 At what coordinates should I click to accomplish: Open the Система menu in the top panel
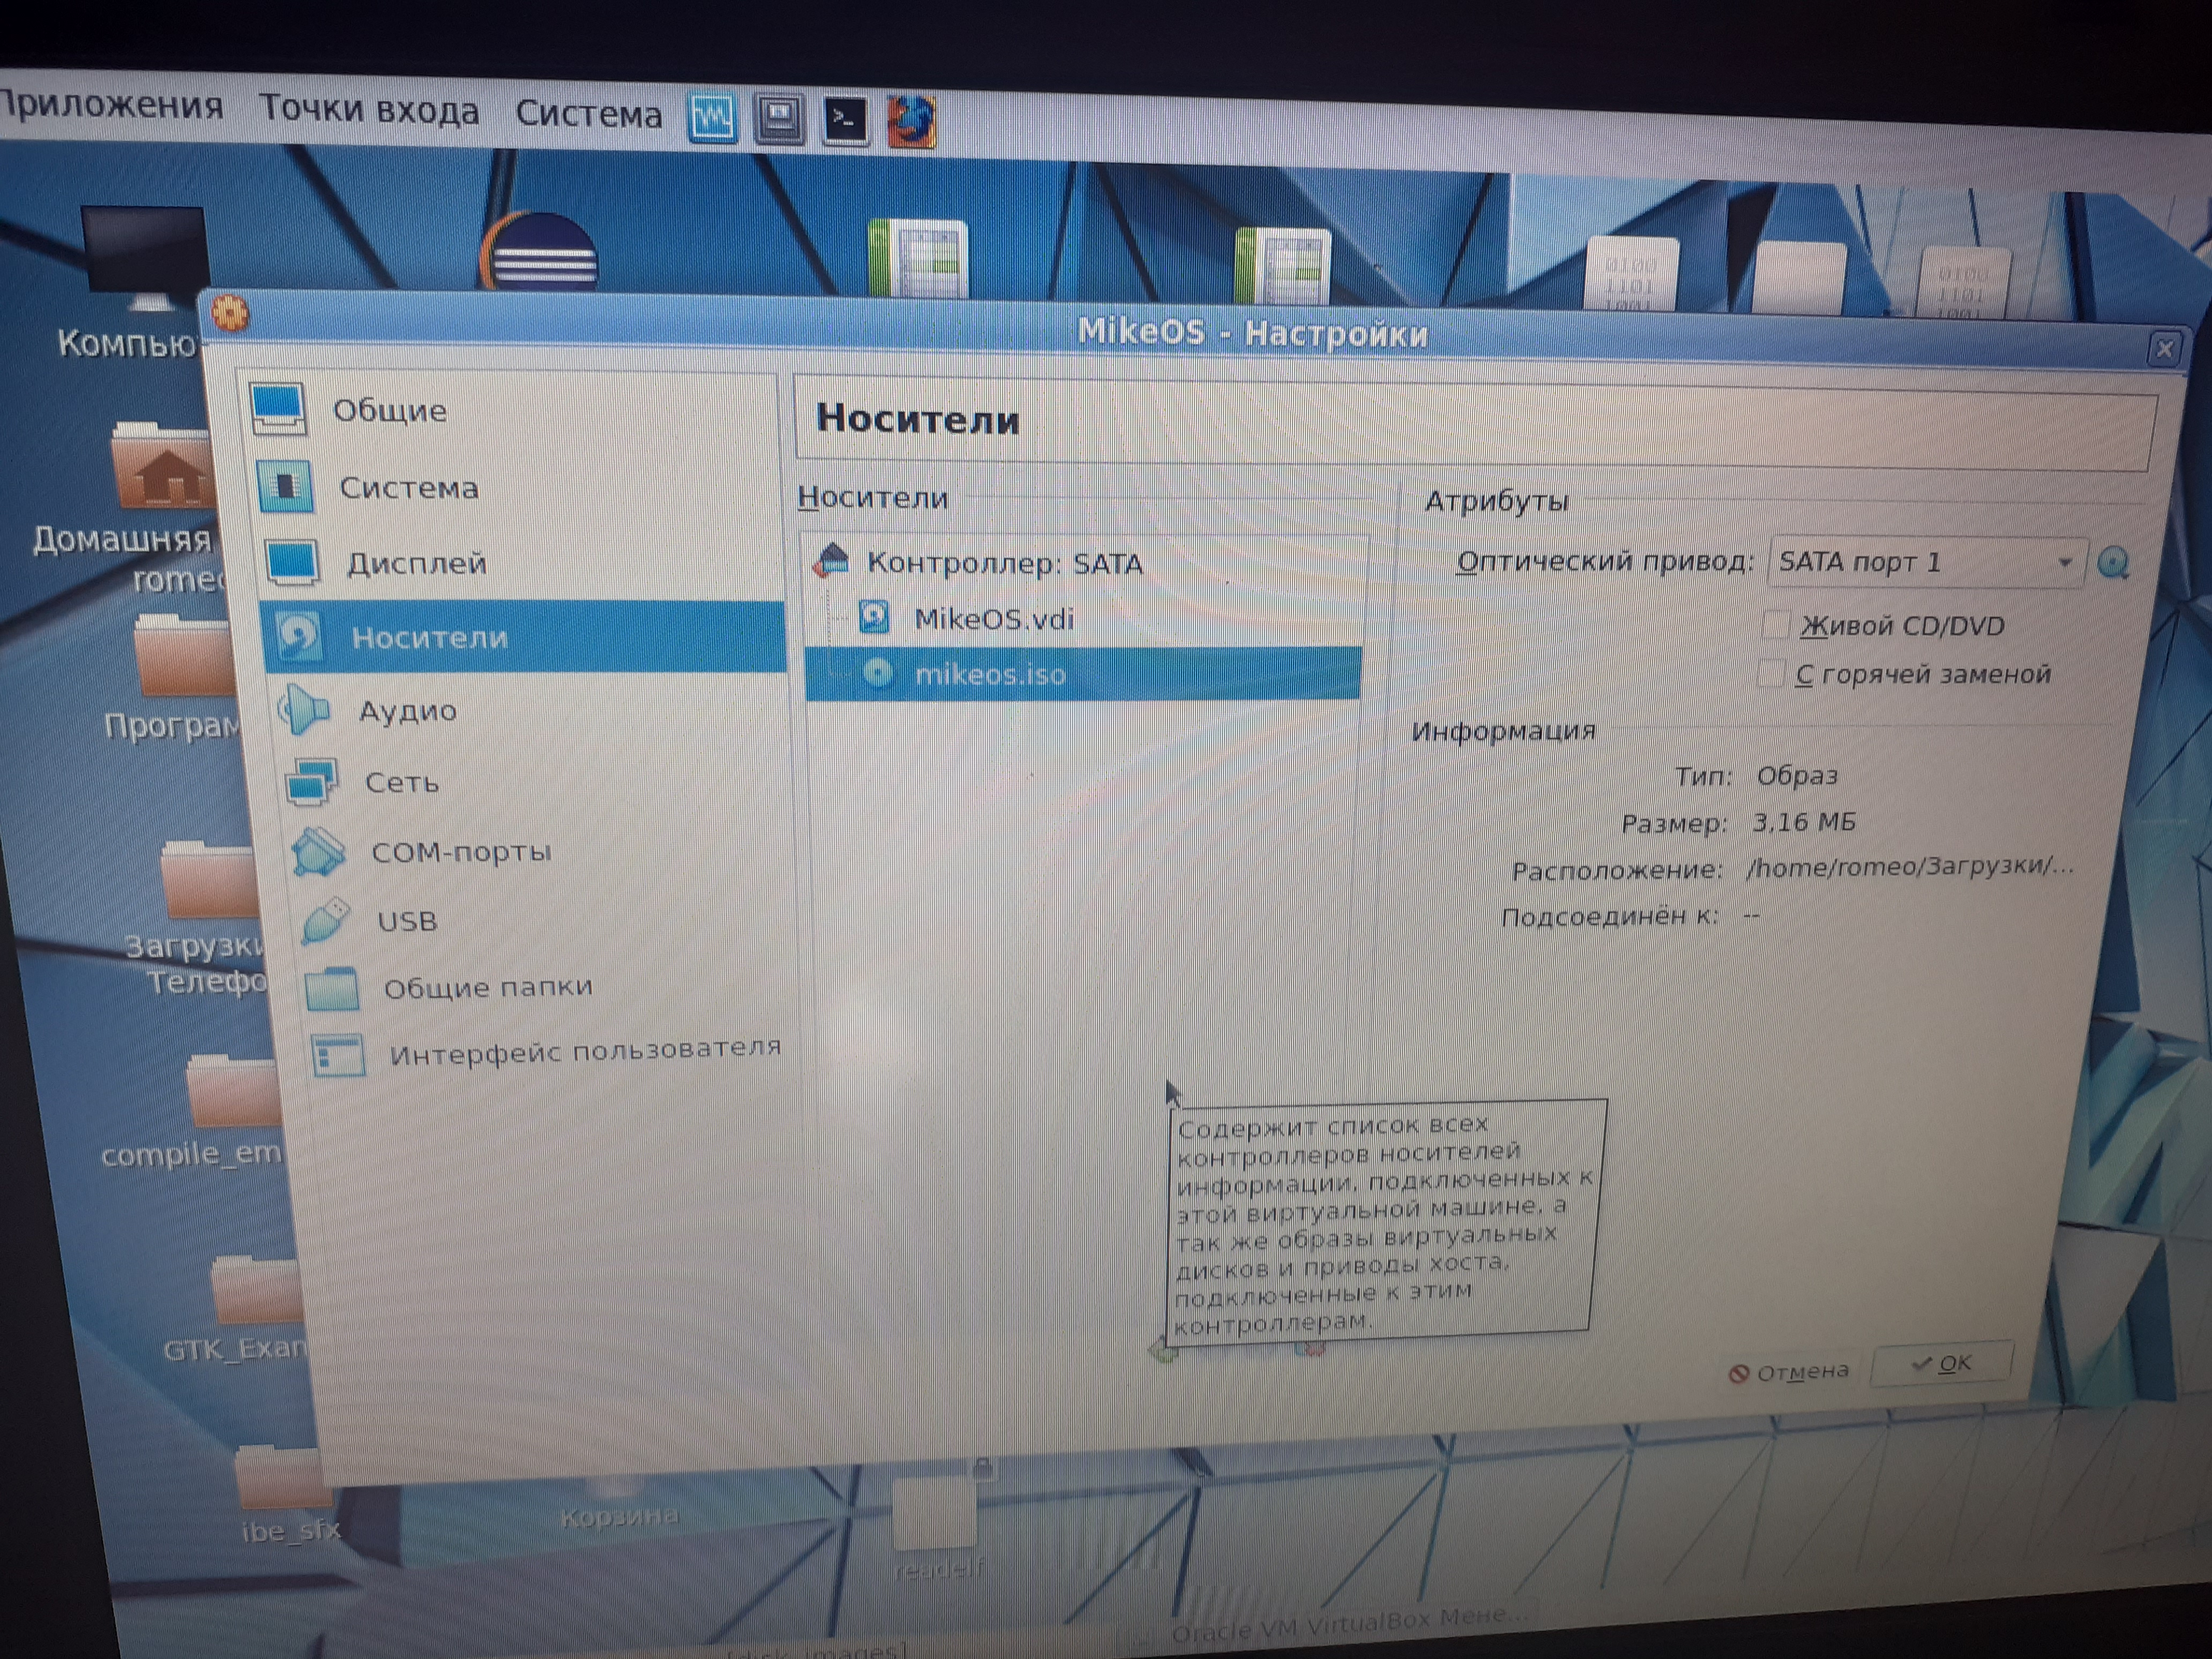(589, 114)
